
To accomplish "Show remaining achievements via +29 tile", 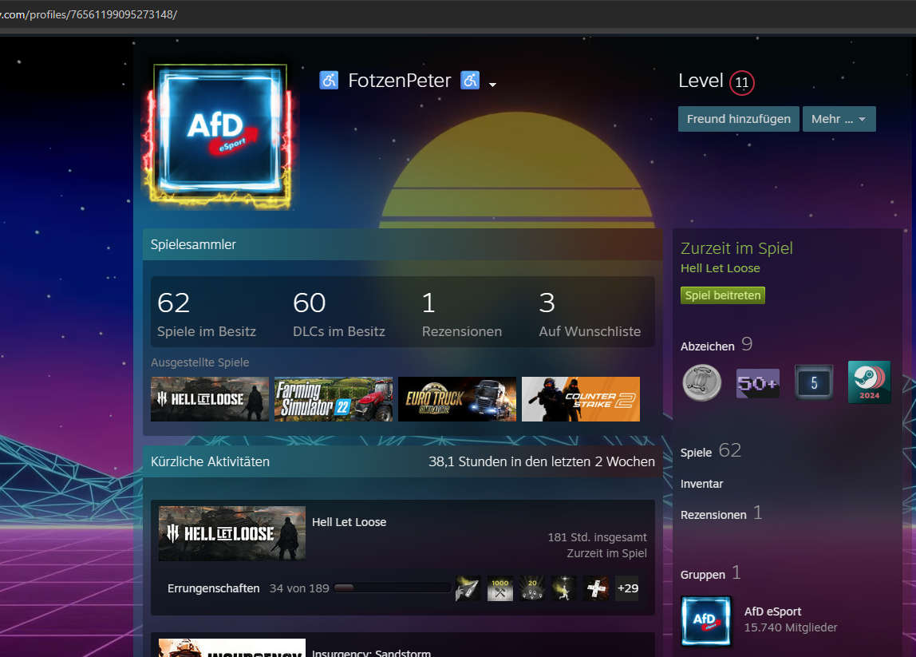I will (627, 588).
